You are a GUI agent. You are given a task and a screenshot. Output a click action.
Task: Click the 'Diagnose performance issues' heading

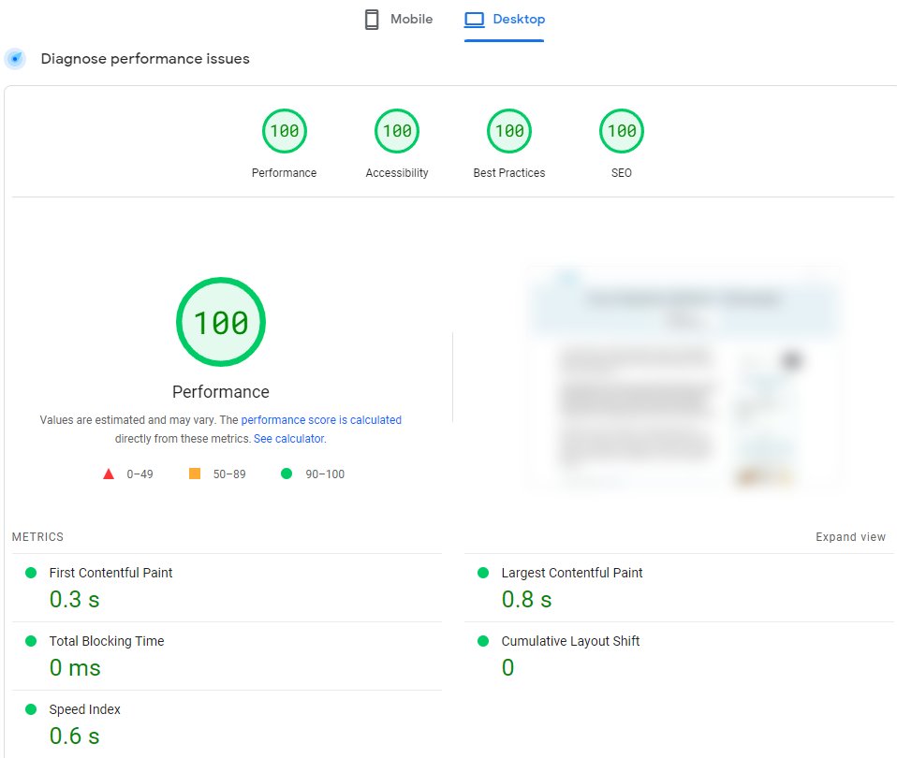tap(145, 59)
